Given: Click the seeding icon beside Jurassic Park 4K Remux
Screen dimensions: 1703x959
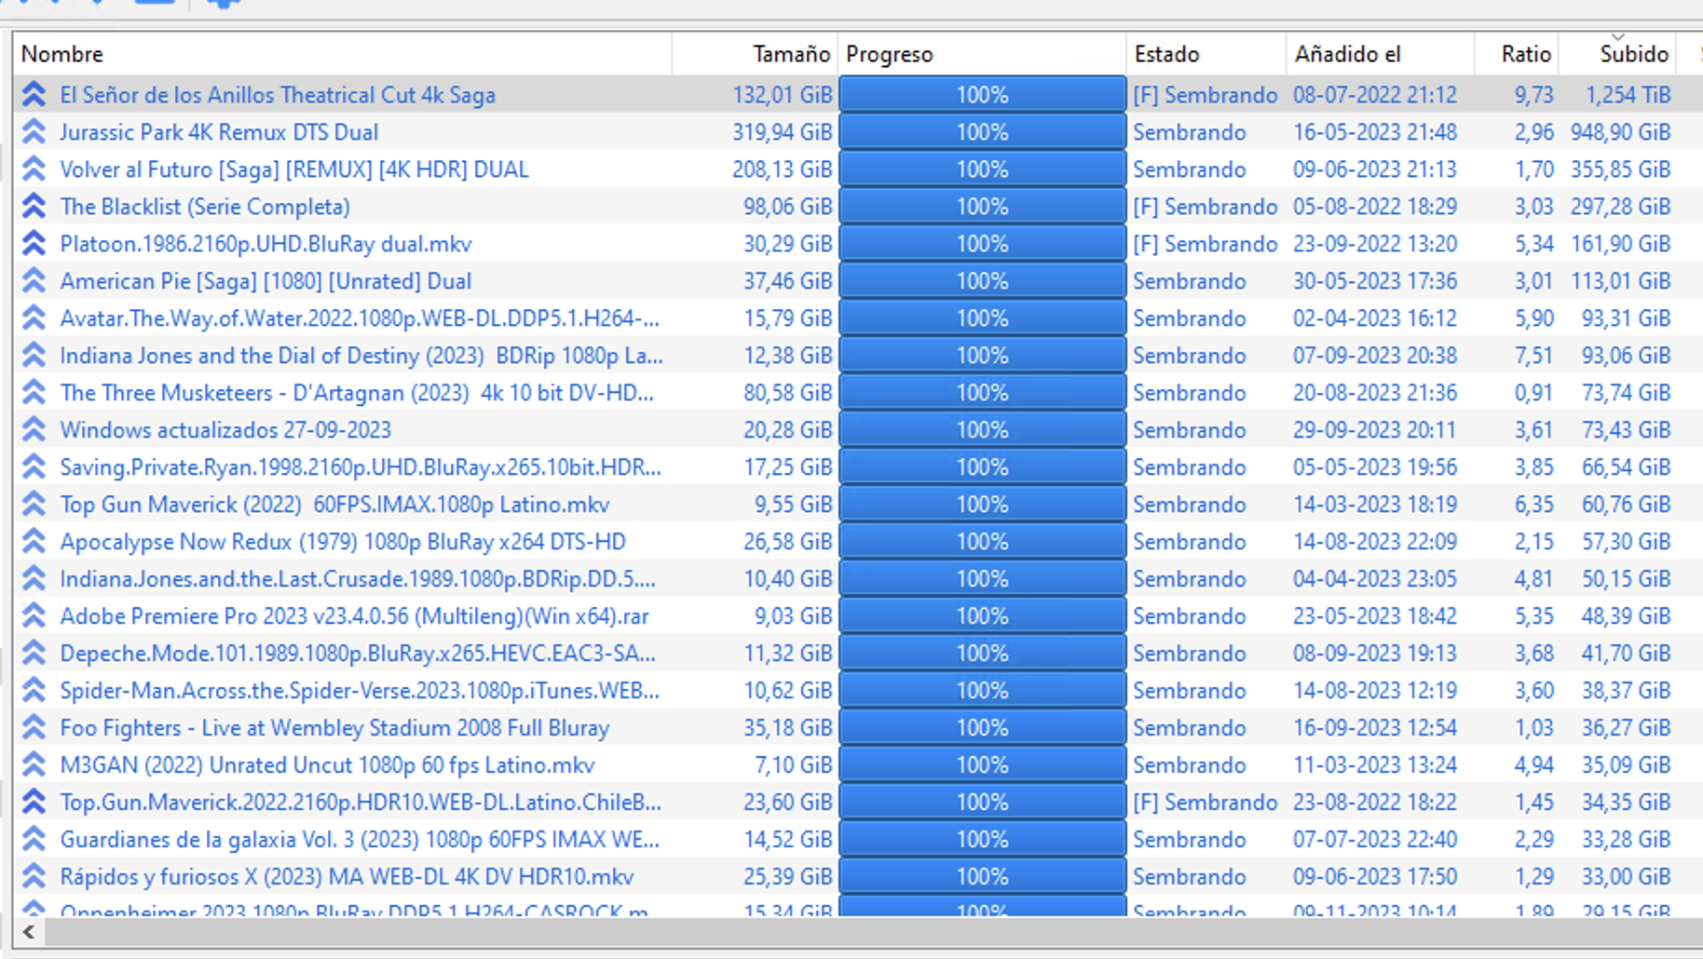Looking at the screenshot, I should pyautogui.click(x=34, y=131).
